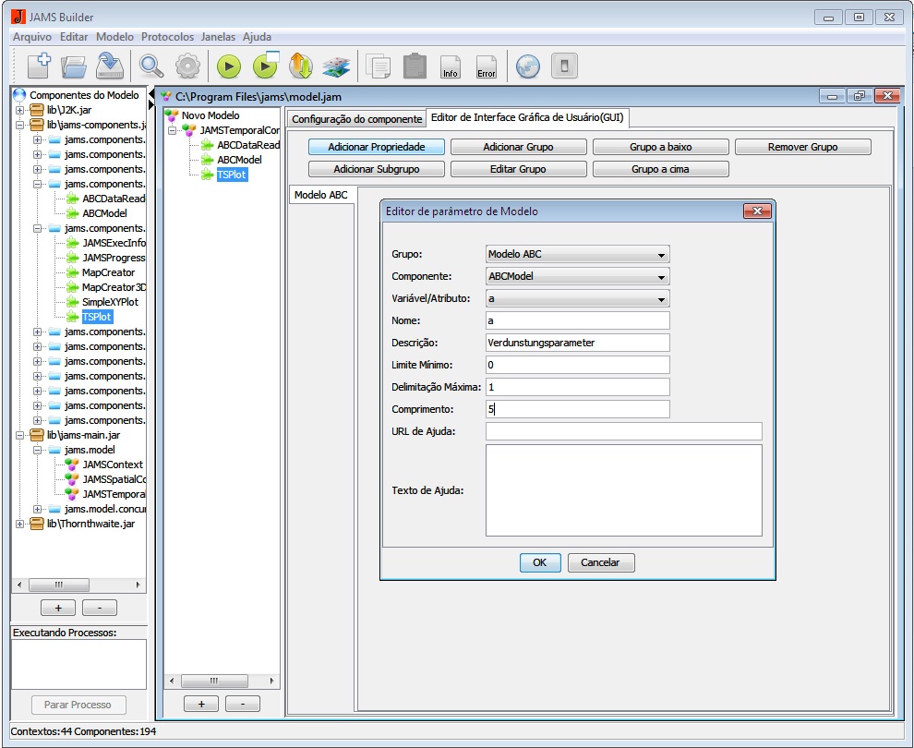Select MapCreator in the component tree
The height and width of the screenshot is (748, 914).
coord(108,272)
